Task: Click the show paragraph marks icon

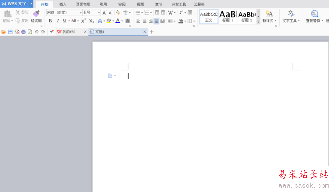Action: pyautogui.click(x=181, y=12)
